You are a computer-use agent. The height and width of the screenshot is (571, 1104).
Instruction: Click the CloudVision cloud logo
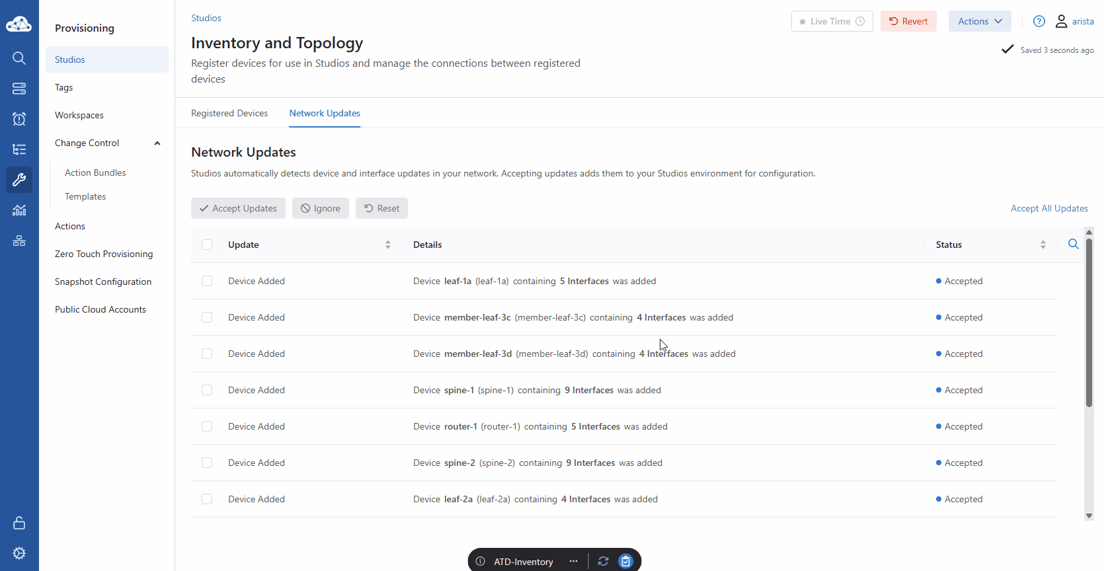(x=19, y=24)
